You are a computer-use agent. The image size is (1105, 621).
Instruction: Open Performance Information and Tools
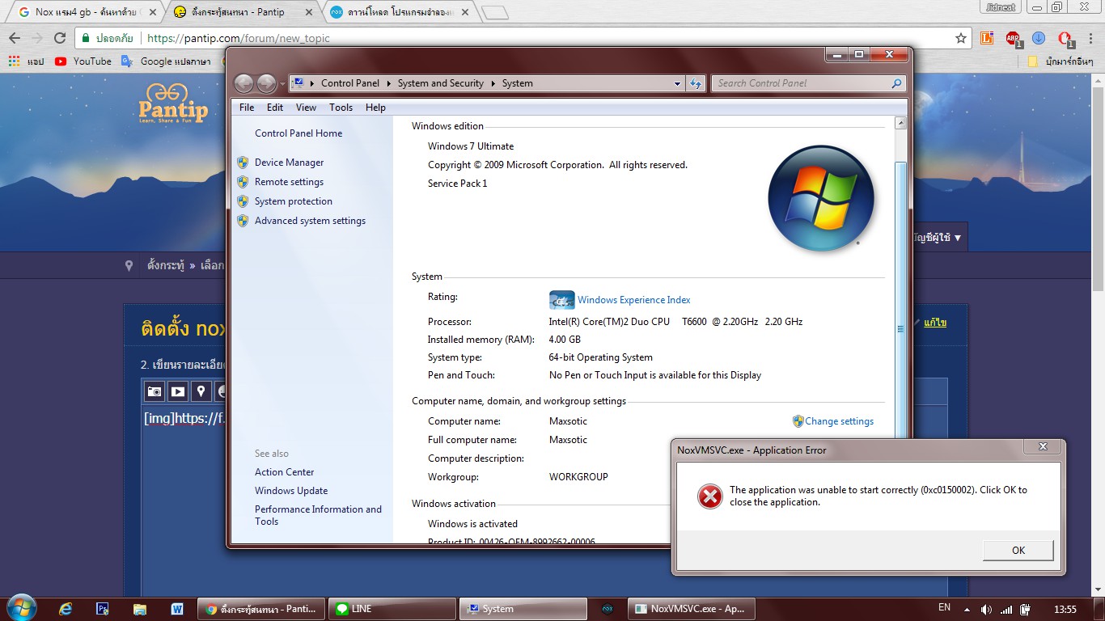coord(318,515)
